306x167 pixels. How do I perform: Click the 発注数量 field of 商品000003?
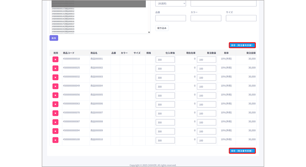pos(206,77)
